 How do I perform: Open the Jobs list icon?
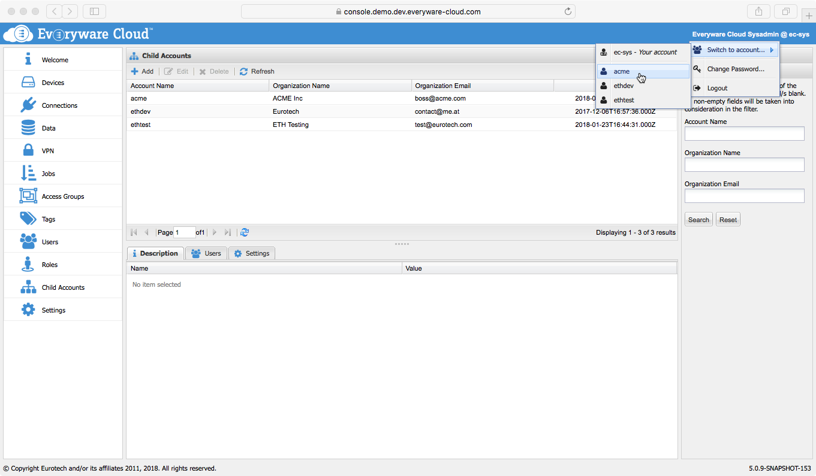(28, 173)
